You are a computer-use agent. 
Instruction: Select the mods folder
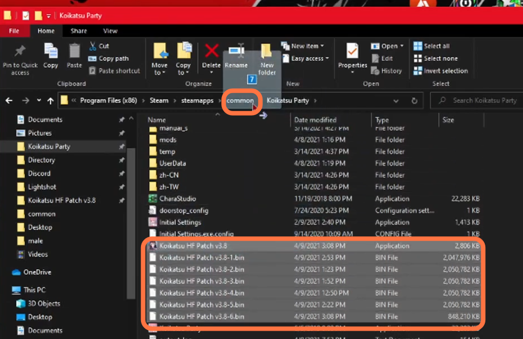coord(167,140)
